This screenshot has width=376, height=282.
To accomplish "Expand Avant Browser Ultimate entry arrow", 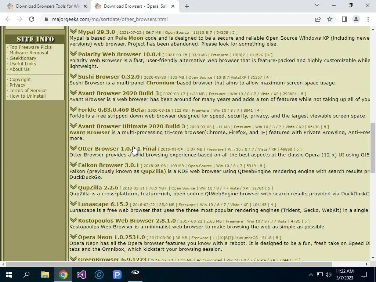I will click(x=73, y=126).
